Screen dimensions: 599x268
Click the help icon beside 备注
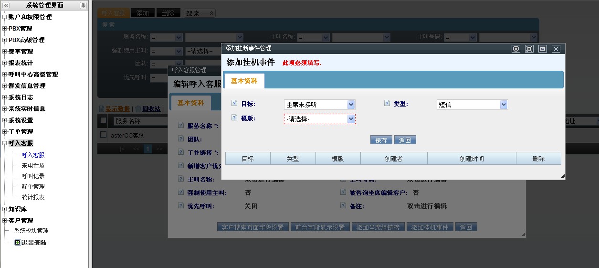coord(343,206)
